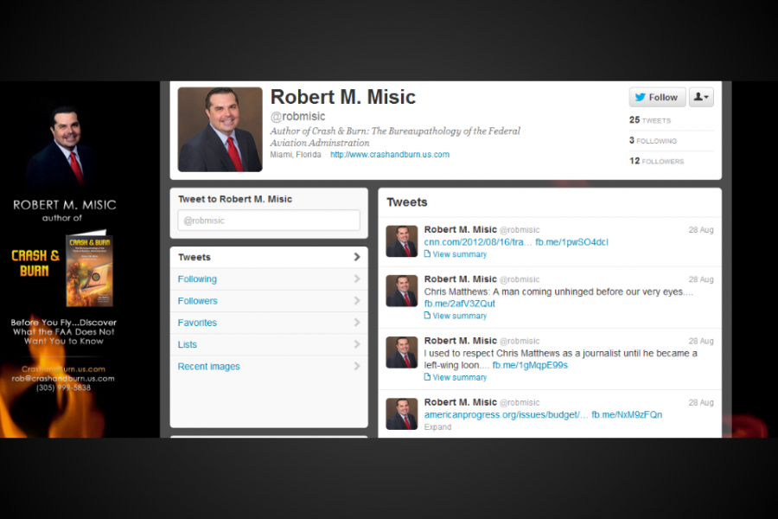Click the 'Tweets' timeline heading
Viewport: 778px width, 519px height.
pos(407,202)
